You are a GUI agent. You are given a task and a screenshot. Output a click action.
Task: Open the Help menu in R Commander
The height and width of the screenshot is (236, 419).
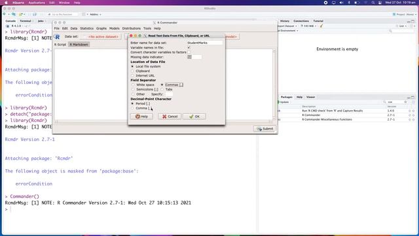[157, 28]
